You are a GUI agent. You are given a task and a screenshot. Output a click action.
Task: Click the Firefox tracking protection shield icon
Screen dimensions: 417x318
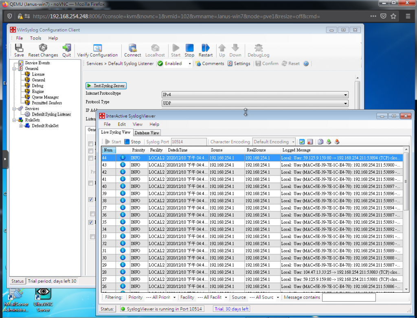(x=10, y=16)
